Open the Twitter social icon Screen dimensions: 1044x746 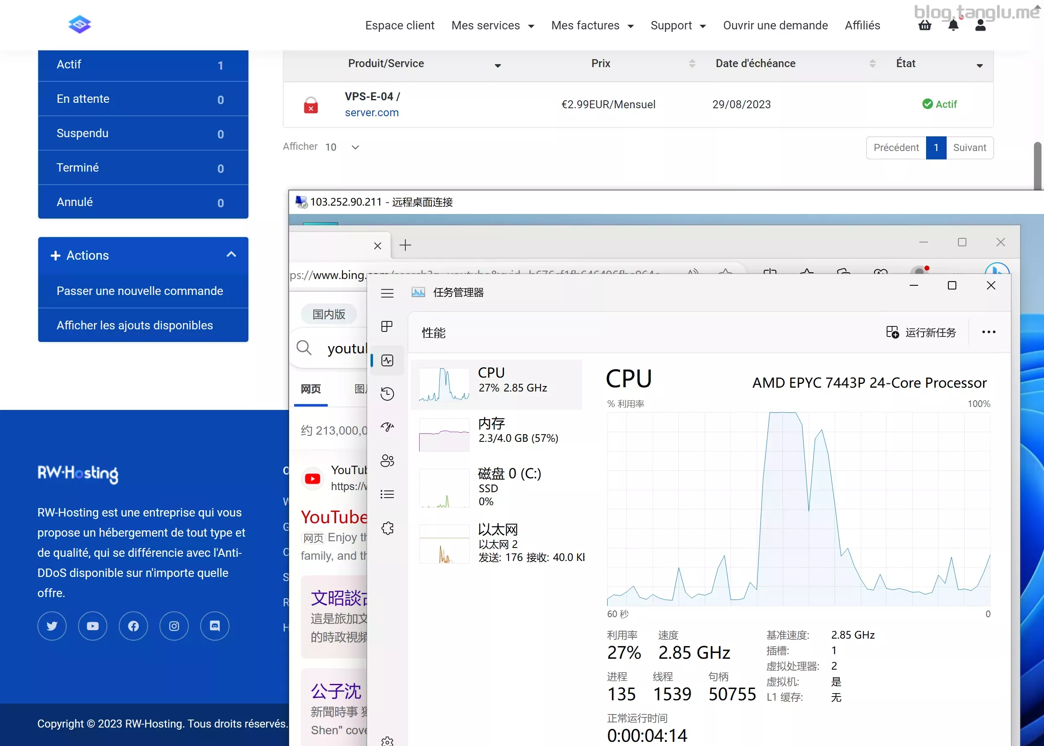[52, 626]
